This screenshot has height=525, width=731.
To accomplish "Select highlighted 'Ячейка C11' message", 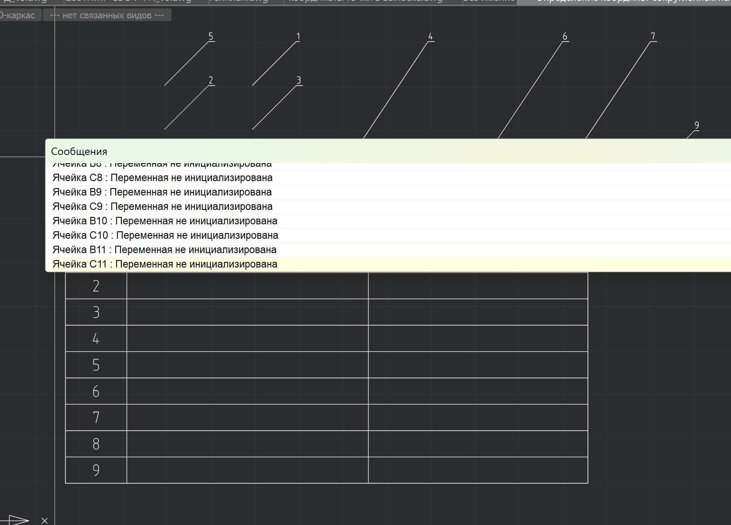I will (165, 264).
